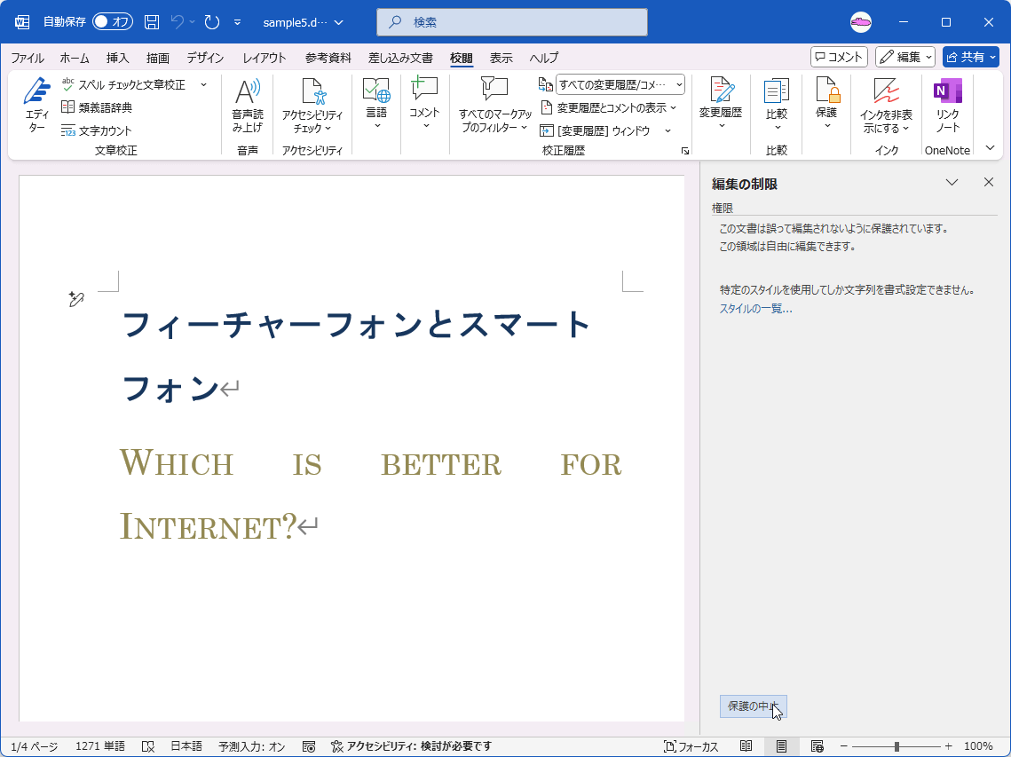Click the Stop Protection (保護の中止) button
Viewport: 1011px width, 757px height.
click(753, 706)
